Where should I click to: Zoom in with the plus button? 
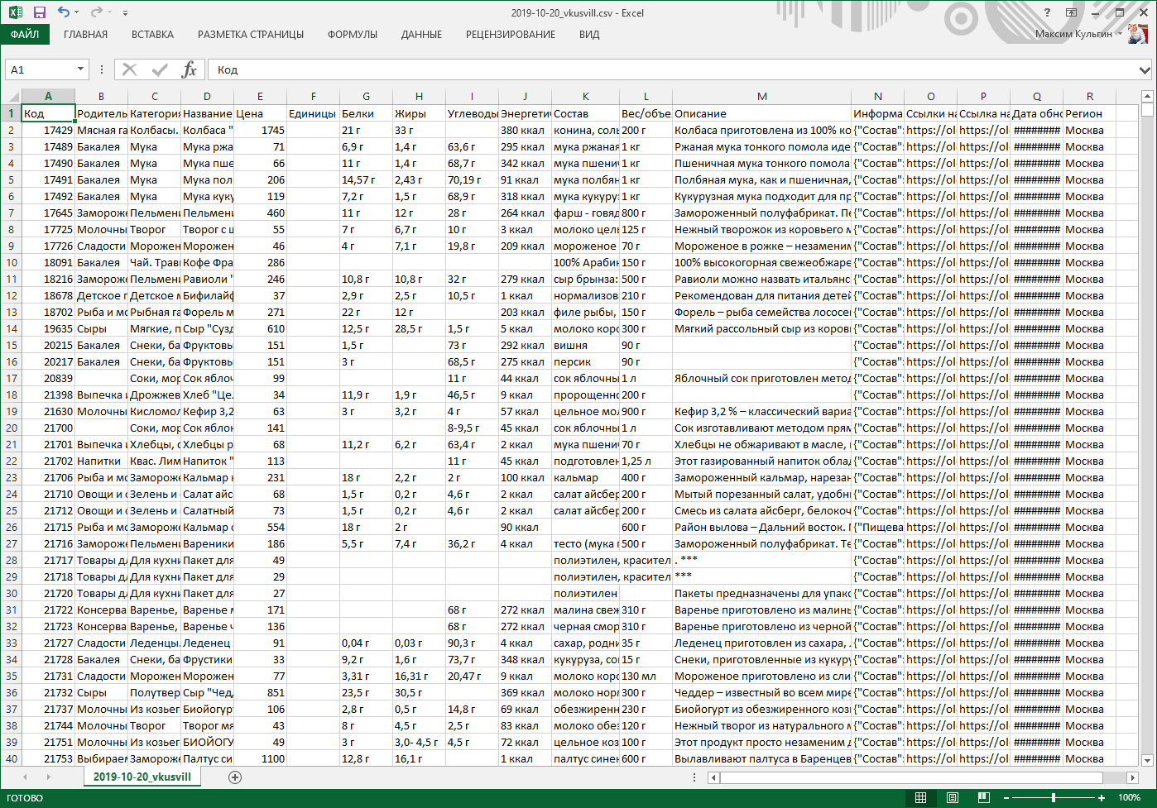[1102, 797]
